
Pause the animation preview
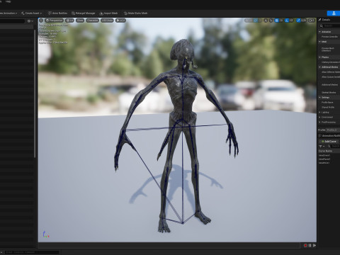(310, 246)
